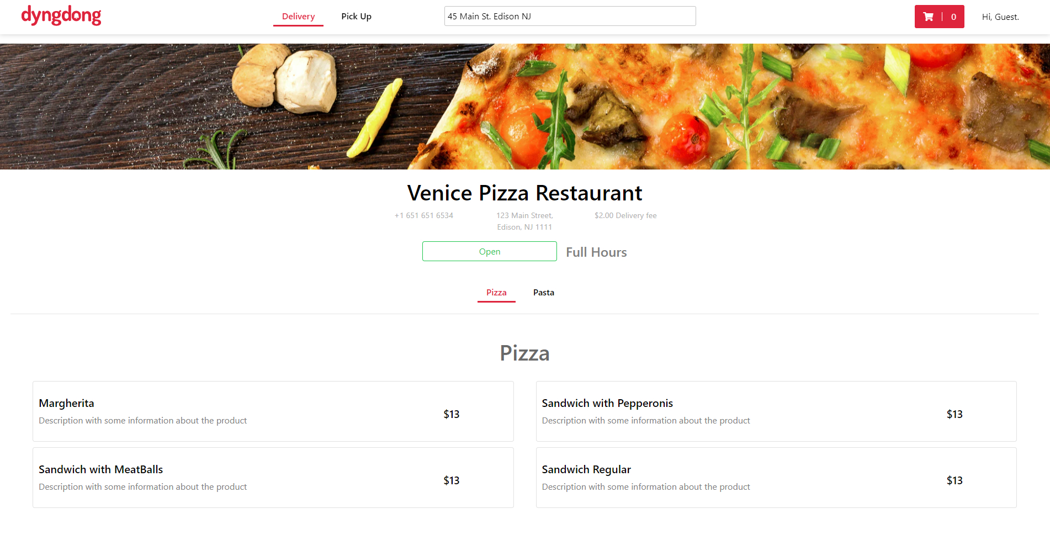Image resolution: width=1050 pixels, height=540 pixels.
Task: Switch to Pick Up tab
Action: (356, 17)
